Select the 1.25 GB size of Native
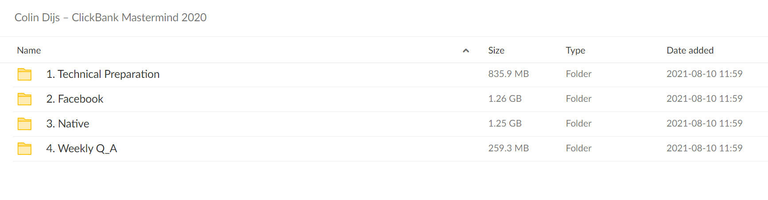The height and width of the screenshot is (200, 768). 505,123
